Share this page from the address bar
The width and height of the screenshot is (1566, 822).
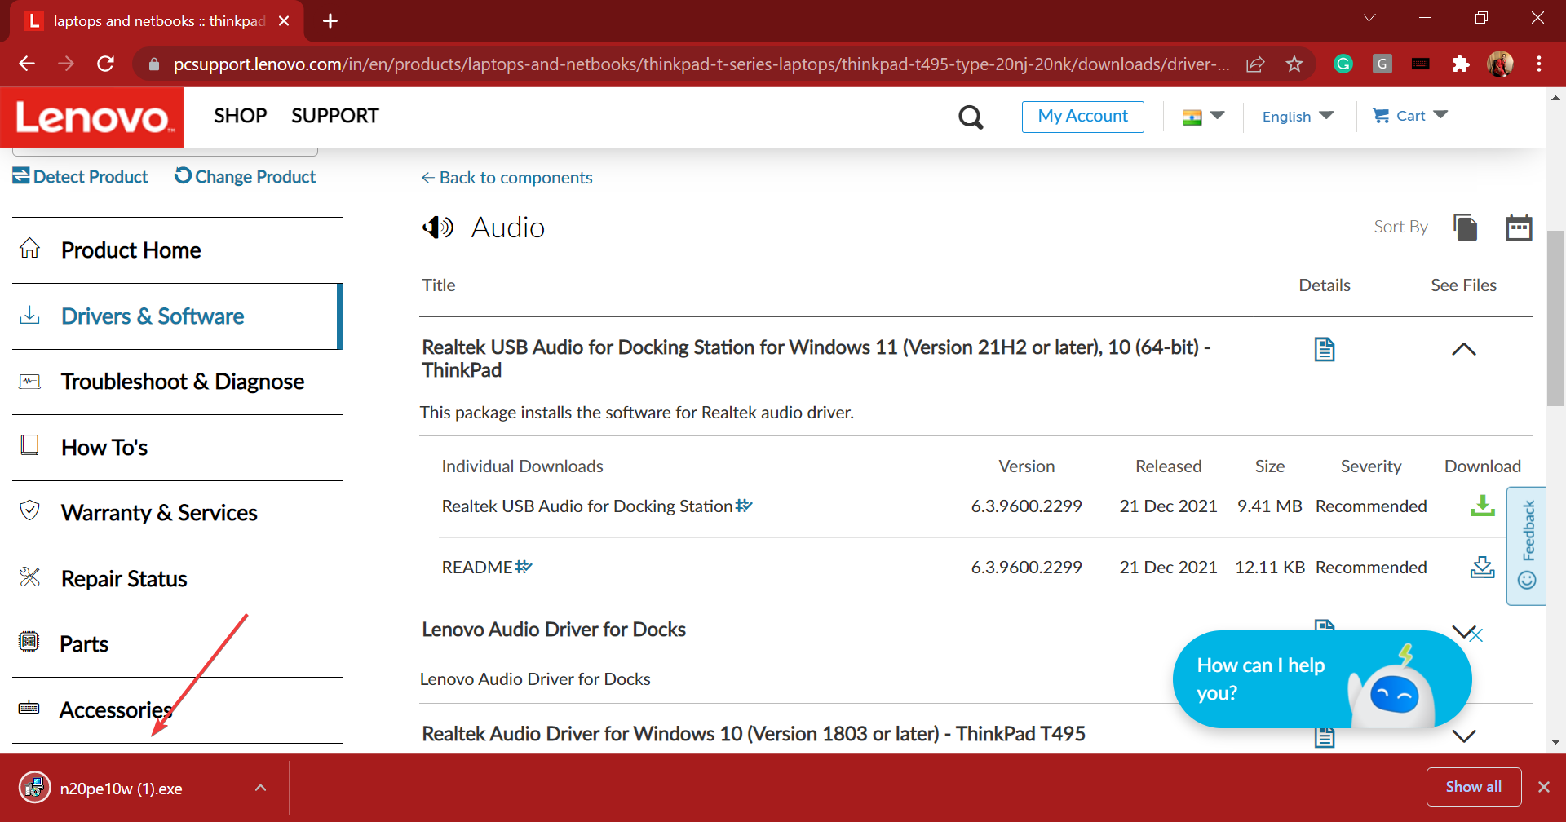coord(1255,64)
